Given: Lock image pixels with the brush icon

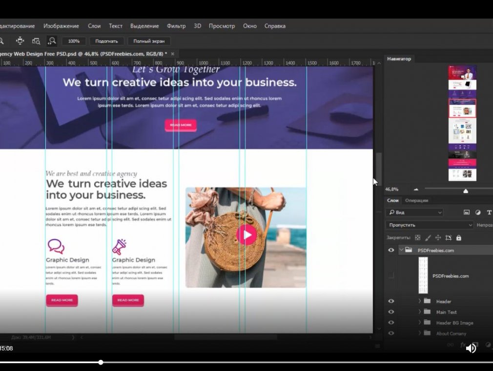Looking at the screenshot, I should (x=428, y=238).
